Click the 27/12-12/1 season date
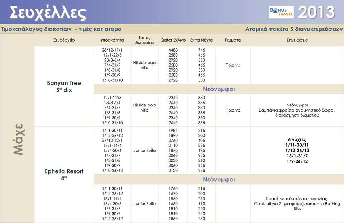Viewport: 344px width, 223px height. [112, 141]
